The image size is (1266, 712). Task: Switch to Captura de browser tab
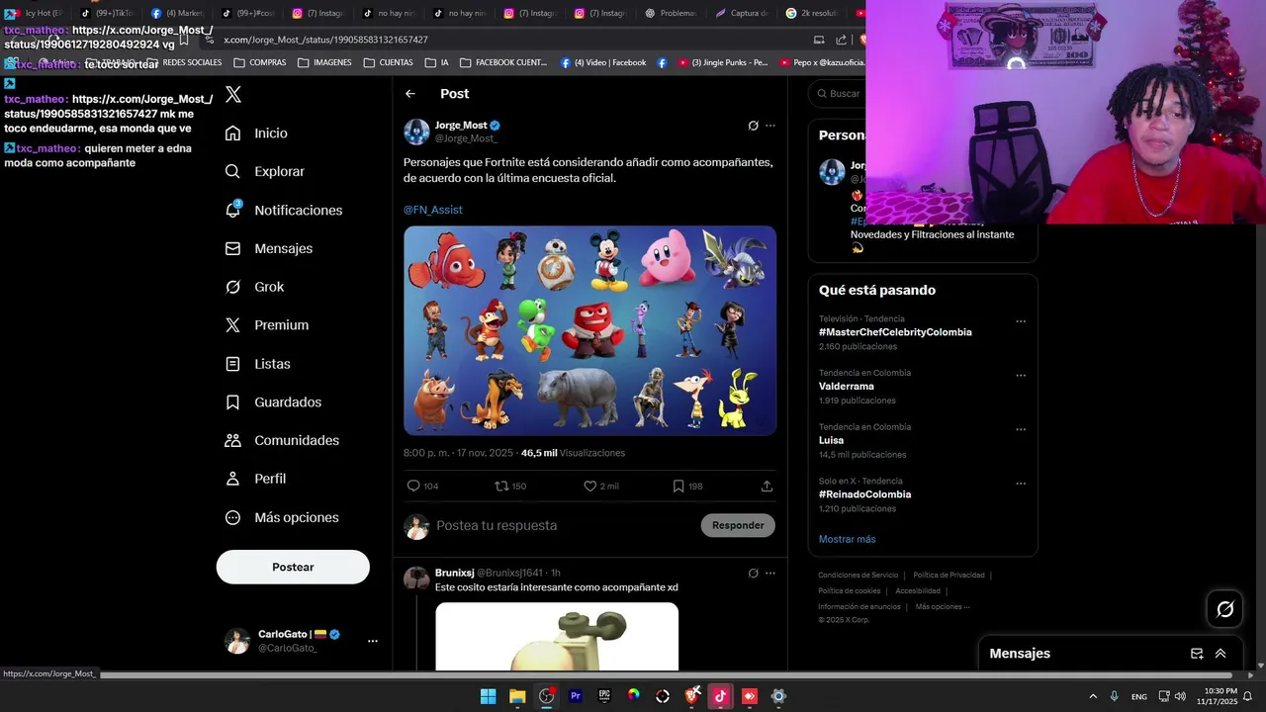(742, 13)
